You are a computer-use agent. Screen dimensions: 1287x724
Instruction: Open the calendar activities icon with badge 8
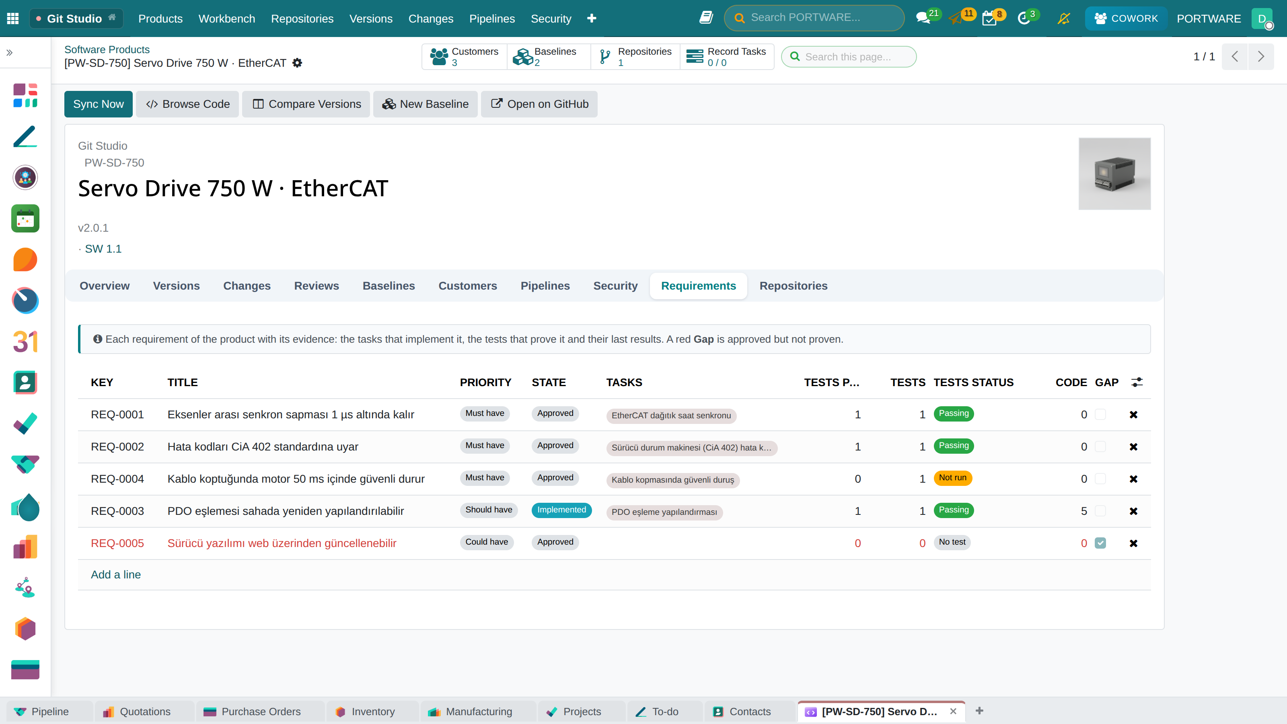pyautogui.click(x=989, y=19)
